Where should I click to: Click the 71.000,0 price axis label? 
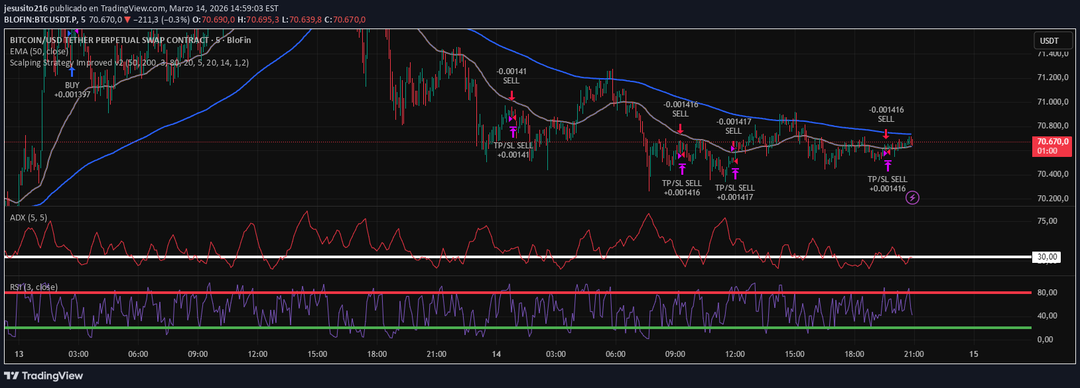click(x=1052, y=102)
